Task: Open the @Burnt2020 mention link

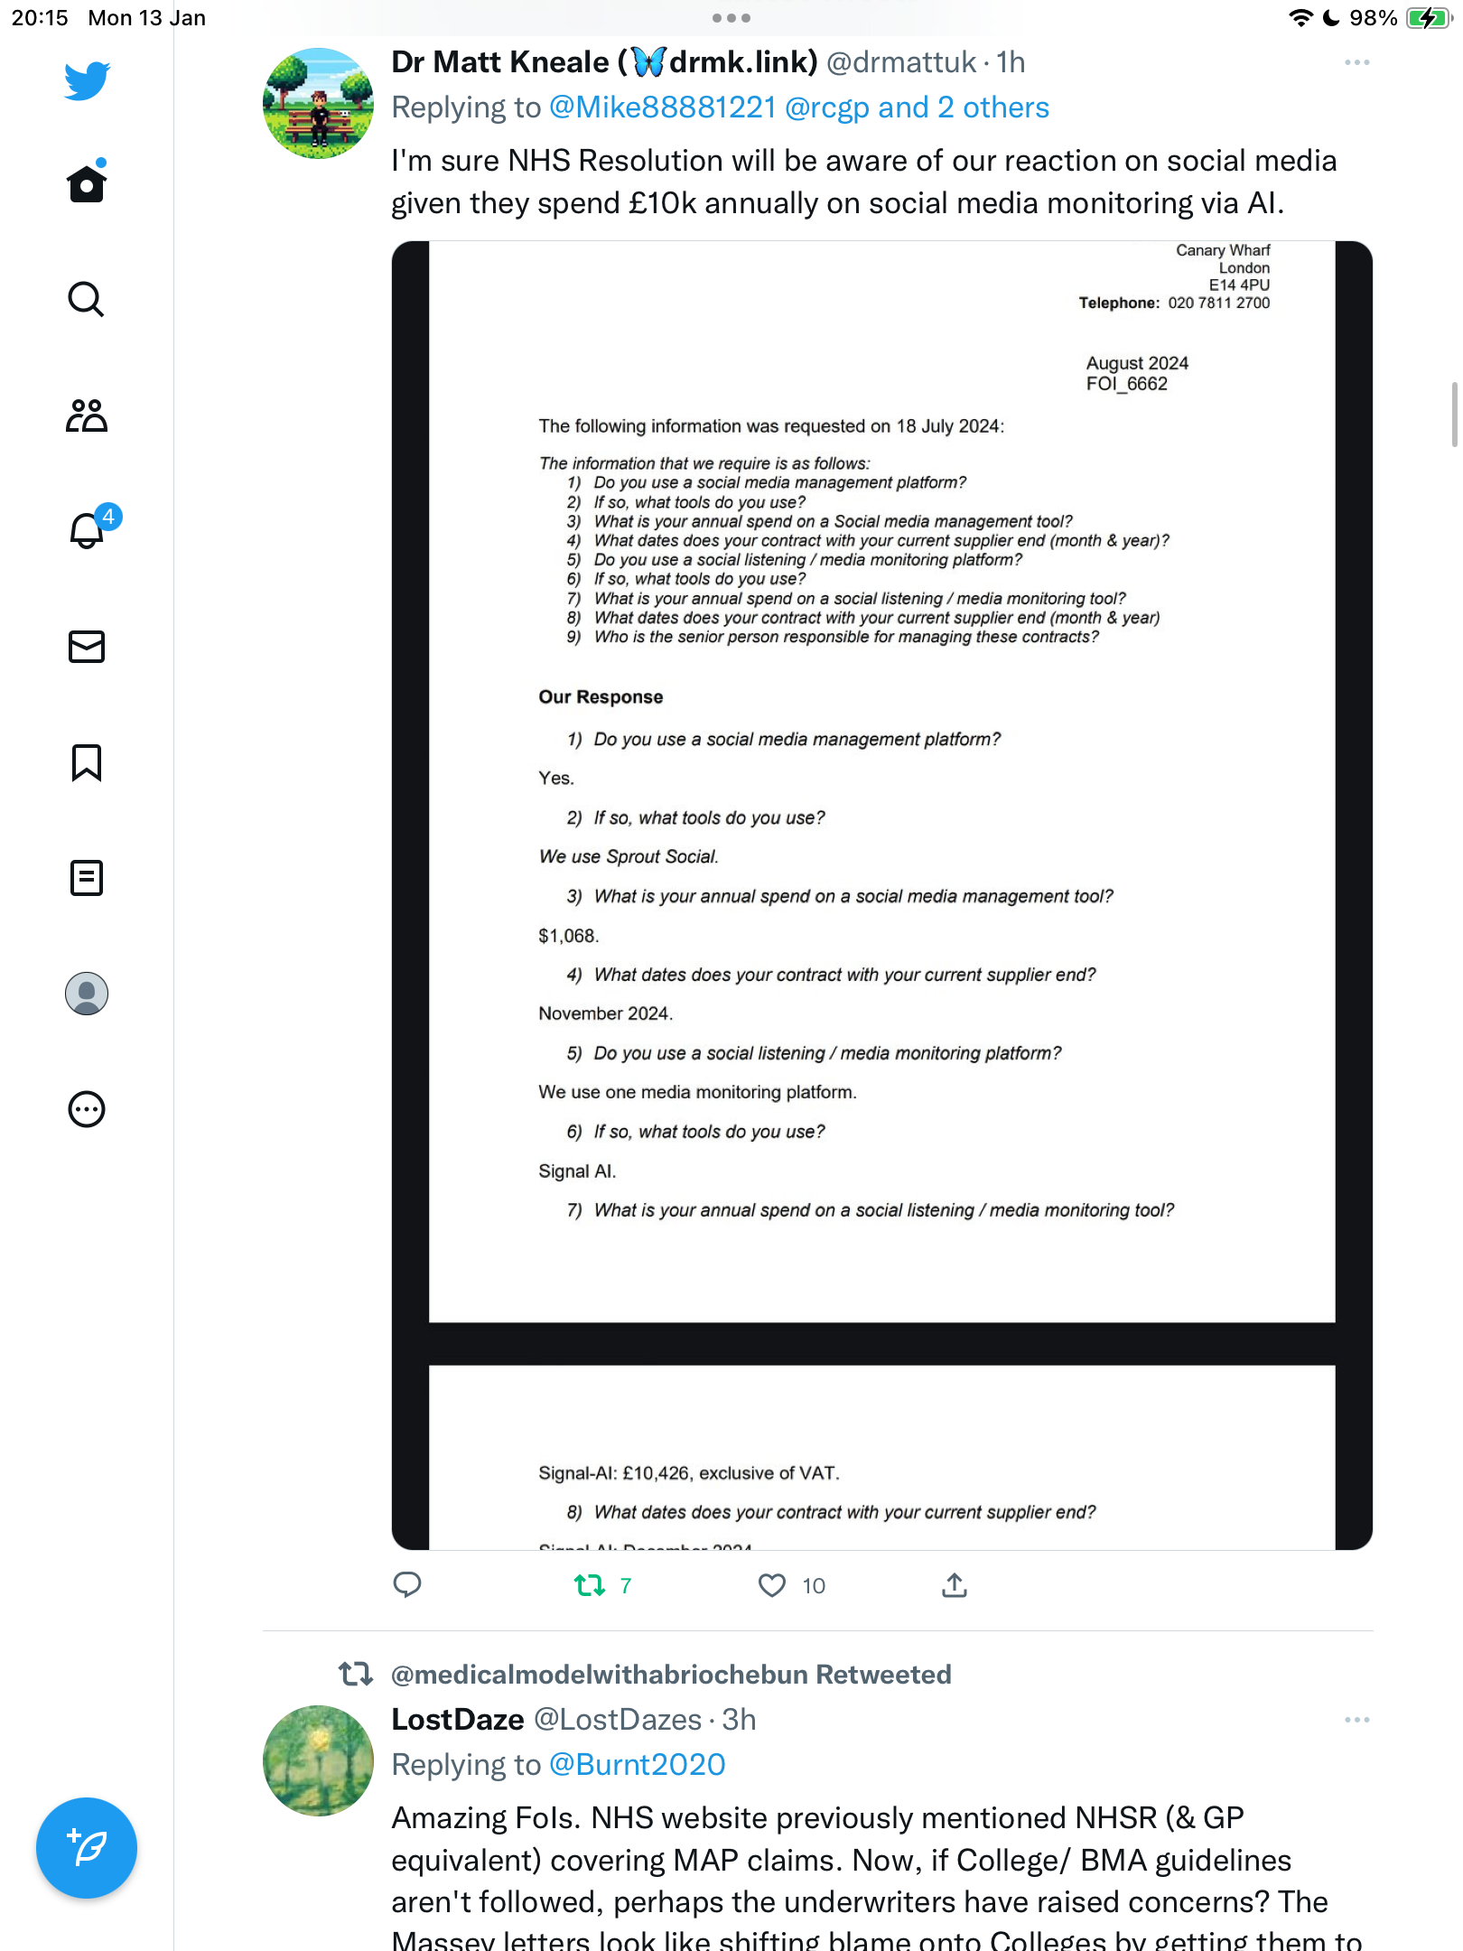Action: [x=638, y=1765]
